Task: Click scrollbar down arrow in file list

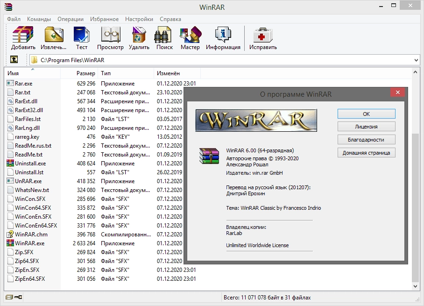Action: [x=415, y=286]
